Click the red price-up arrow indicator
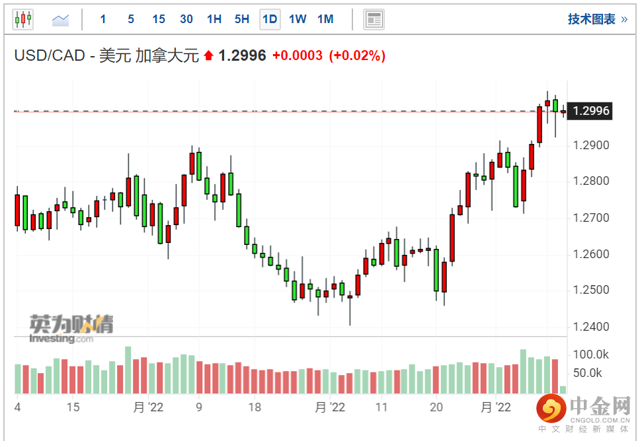The height and width of the screenshot is (441, 640). [x=209, y=56]
